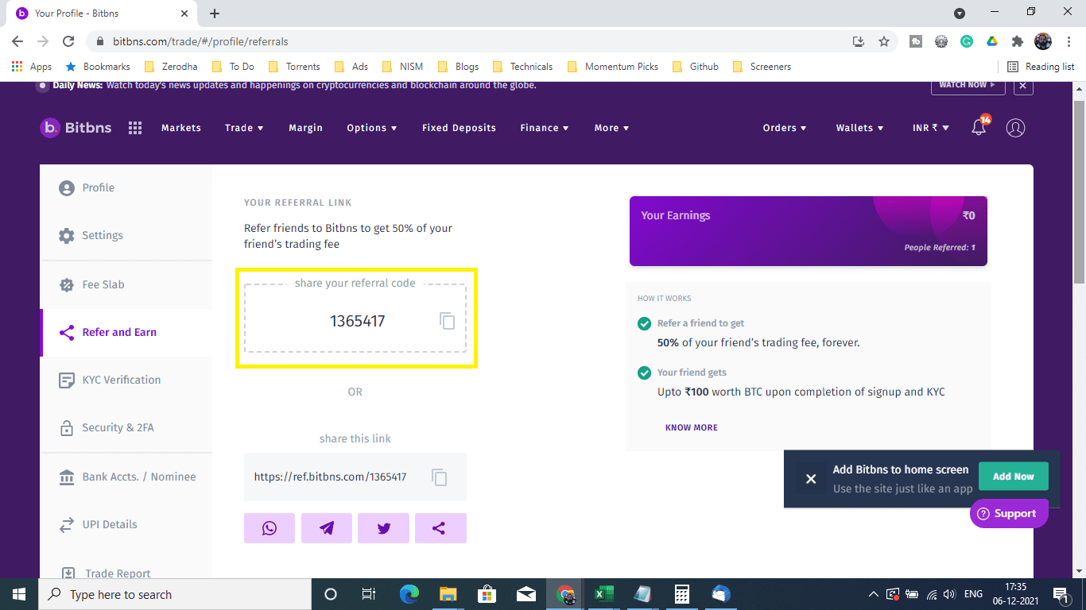Expand the Wallets dropdown
Image resolution: width=1086 pixels, height=610 pixels.
coord(859,127)
